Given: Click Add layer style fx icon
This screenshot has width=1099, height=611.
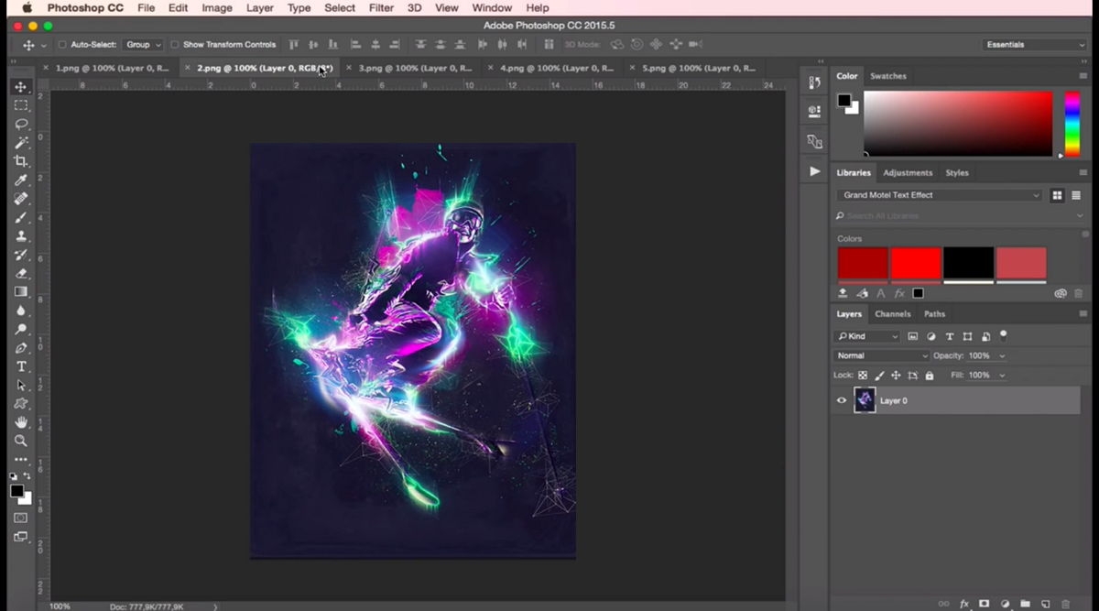Looking at the screenshot, I should [964, 604].
